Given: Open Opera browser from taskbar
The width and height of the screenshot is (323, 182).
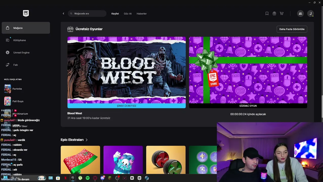Looking at the screenshot, I should [x=95, y=178].
